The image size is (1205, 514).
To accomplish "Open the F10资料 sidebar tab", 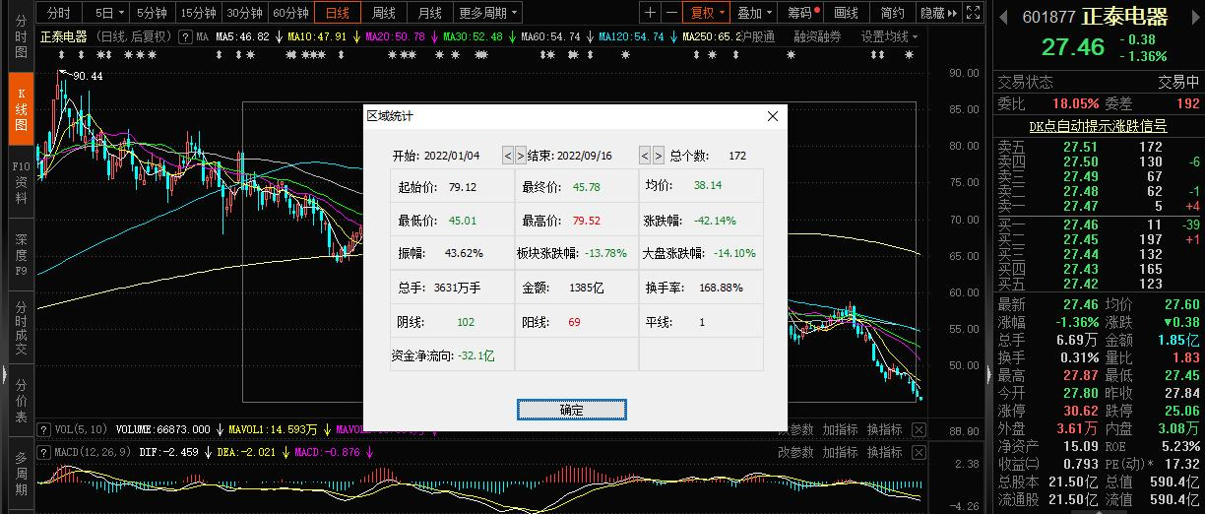I will [21, 182].
